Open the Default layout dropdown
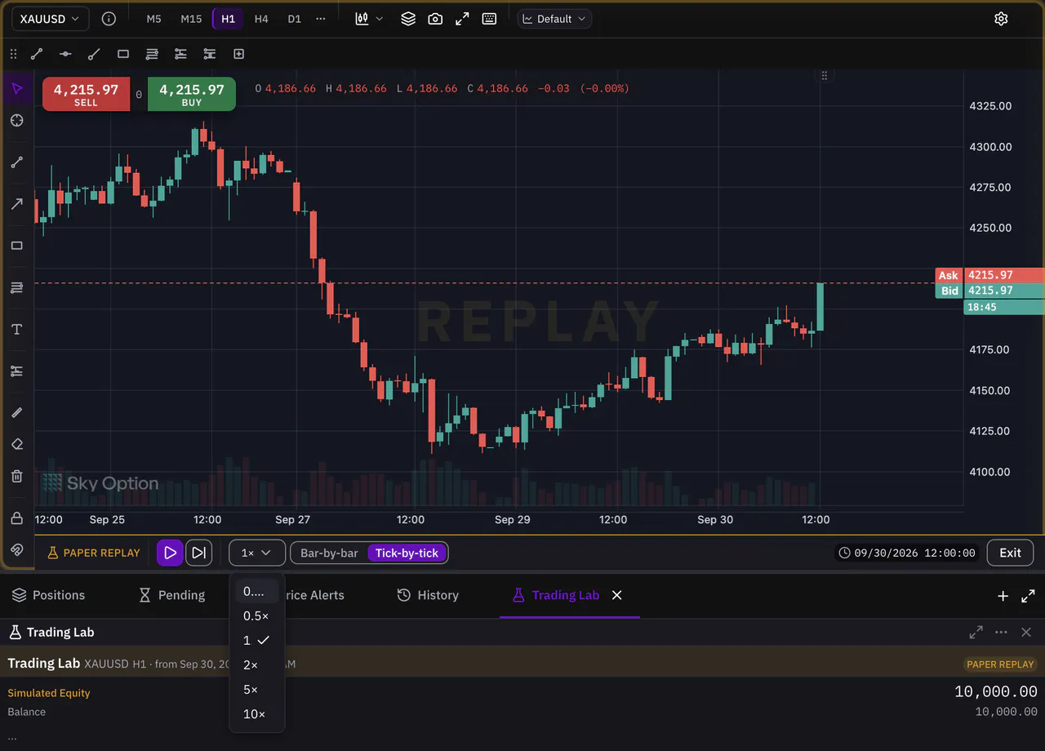Viewport: 1045px width, 751px height. coord(554,19)
